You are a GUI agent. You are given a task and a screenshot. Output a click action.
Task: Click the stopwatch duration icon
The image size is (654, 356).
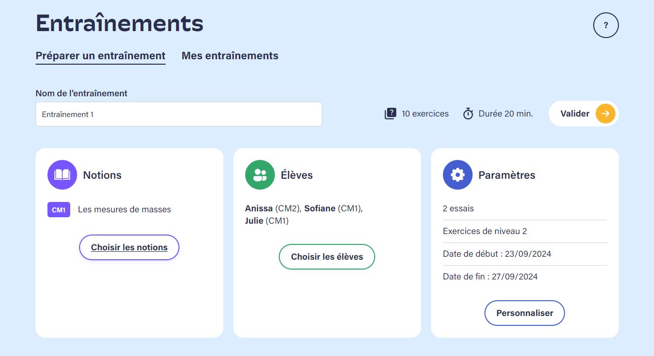[468, 114]
